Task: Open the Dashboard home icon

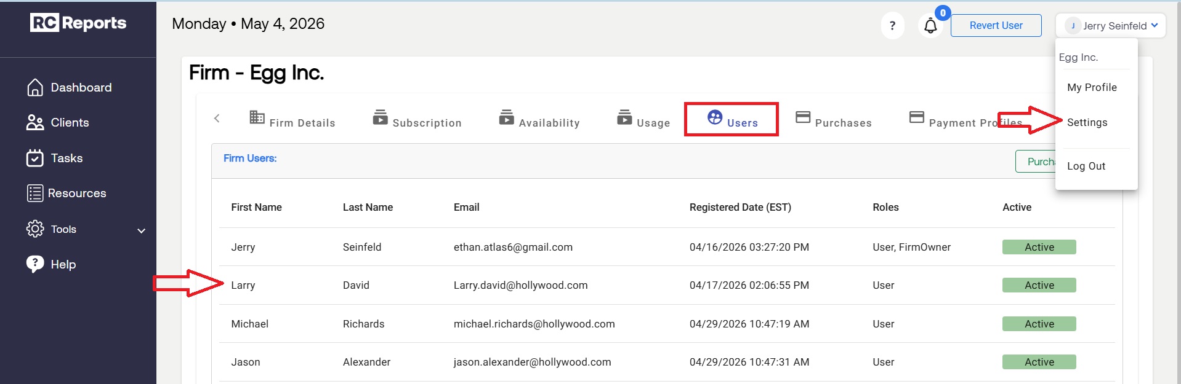Action: pyautogui.click(x=35, y=87)
